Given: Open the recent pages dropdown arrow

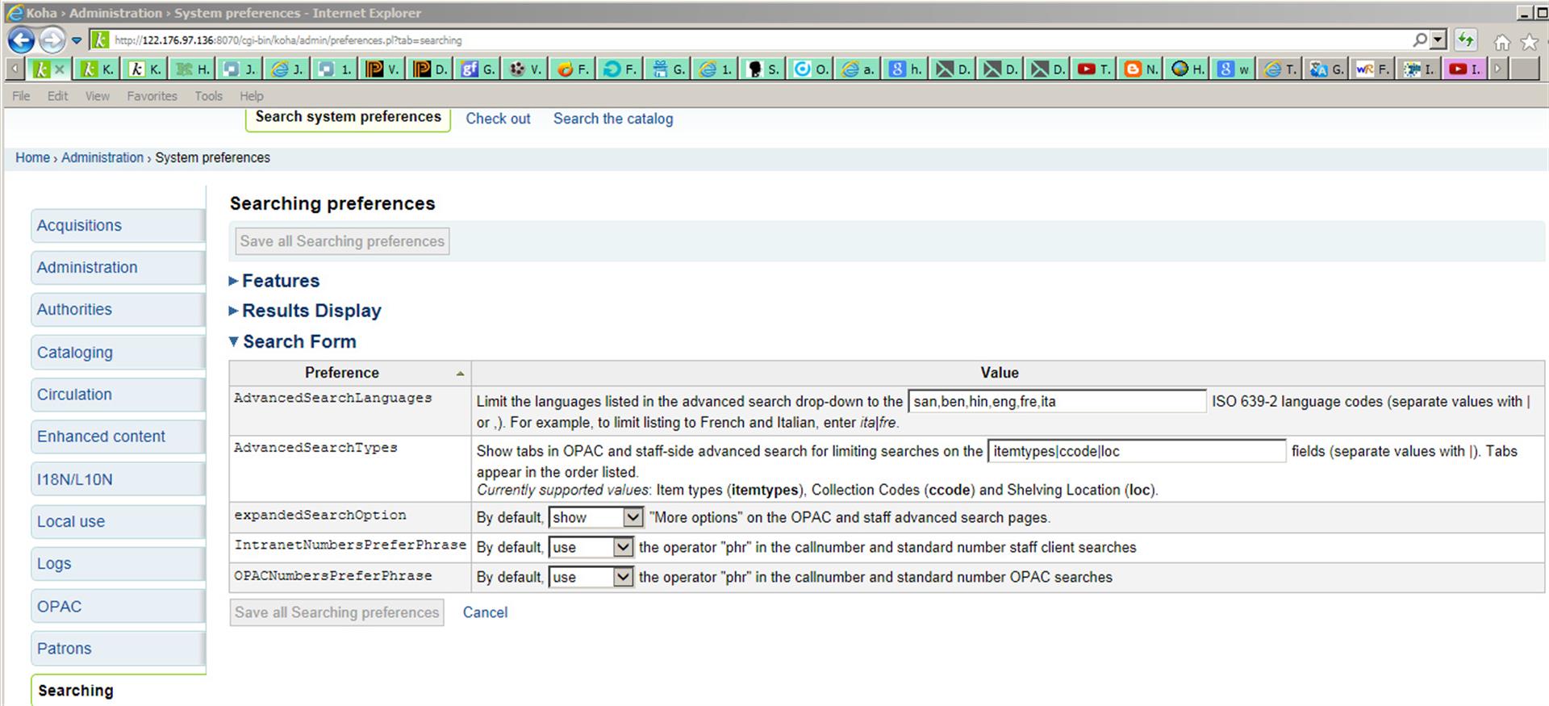Looking at the screenshot, I should click(77, 40).
